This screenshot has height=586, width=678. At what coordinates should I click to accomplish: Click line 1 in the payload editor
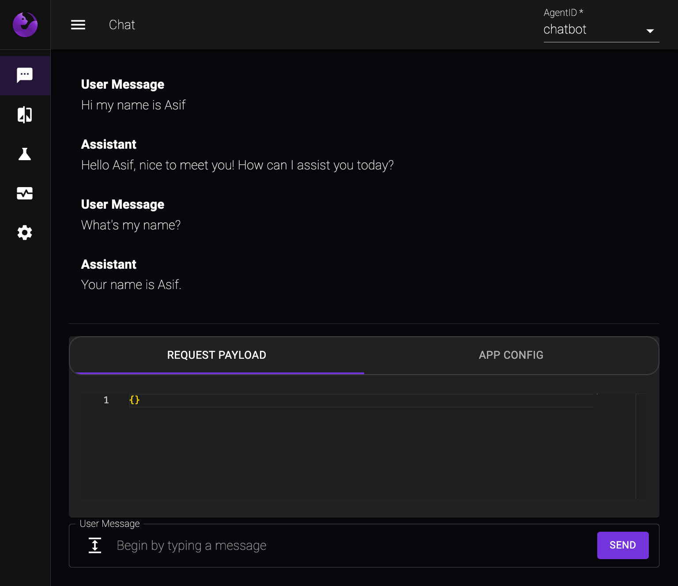[x=361, y=400]
